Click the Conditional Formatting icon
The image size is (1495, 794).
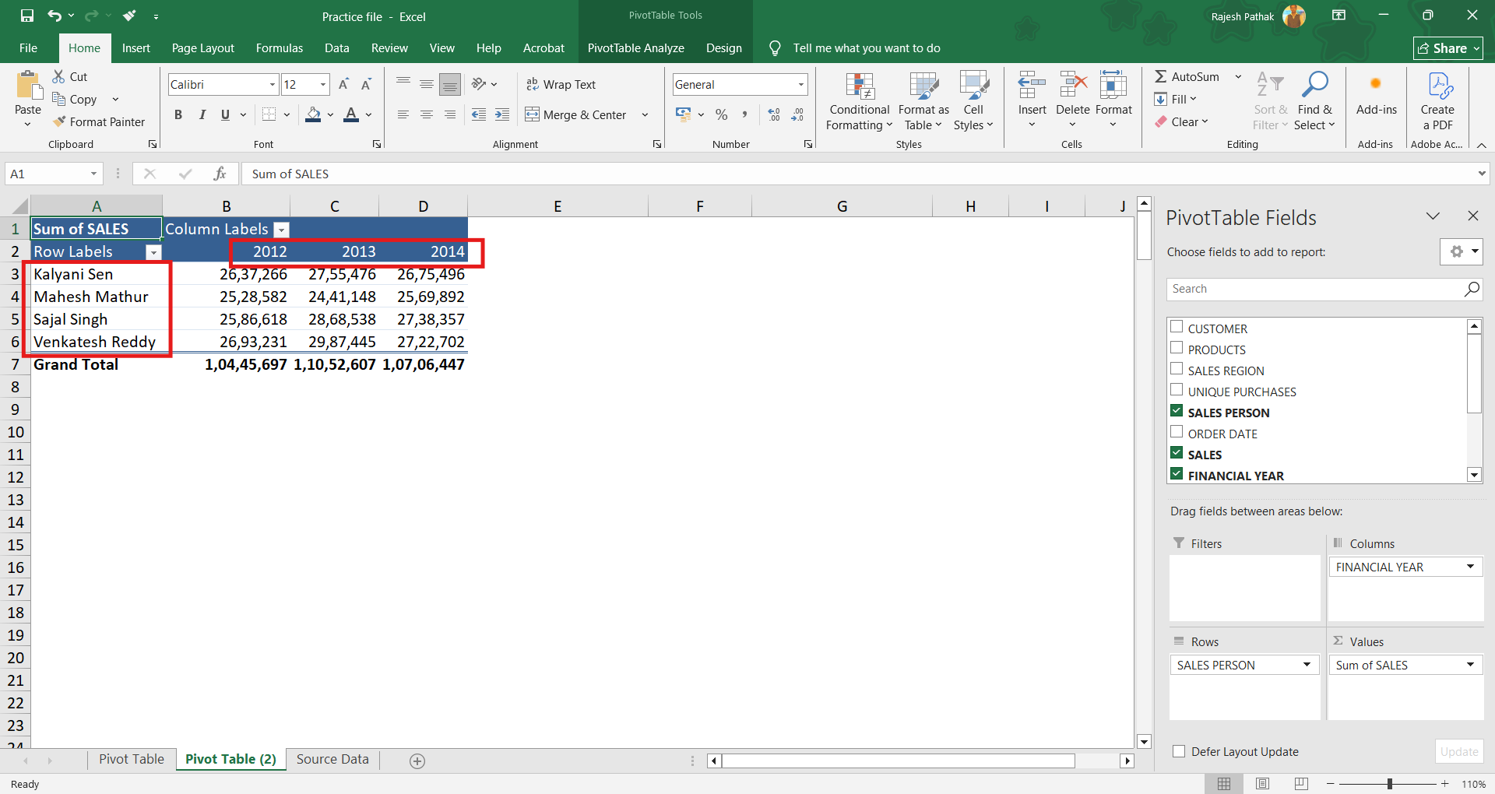[860, 86]
